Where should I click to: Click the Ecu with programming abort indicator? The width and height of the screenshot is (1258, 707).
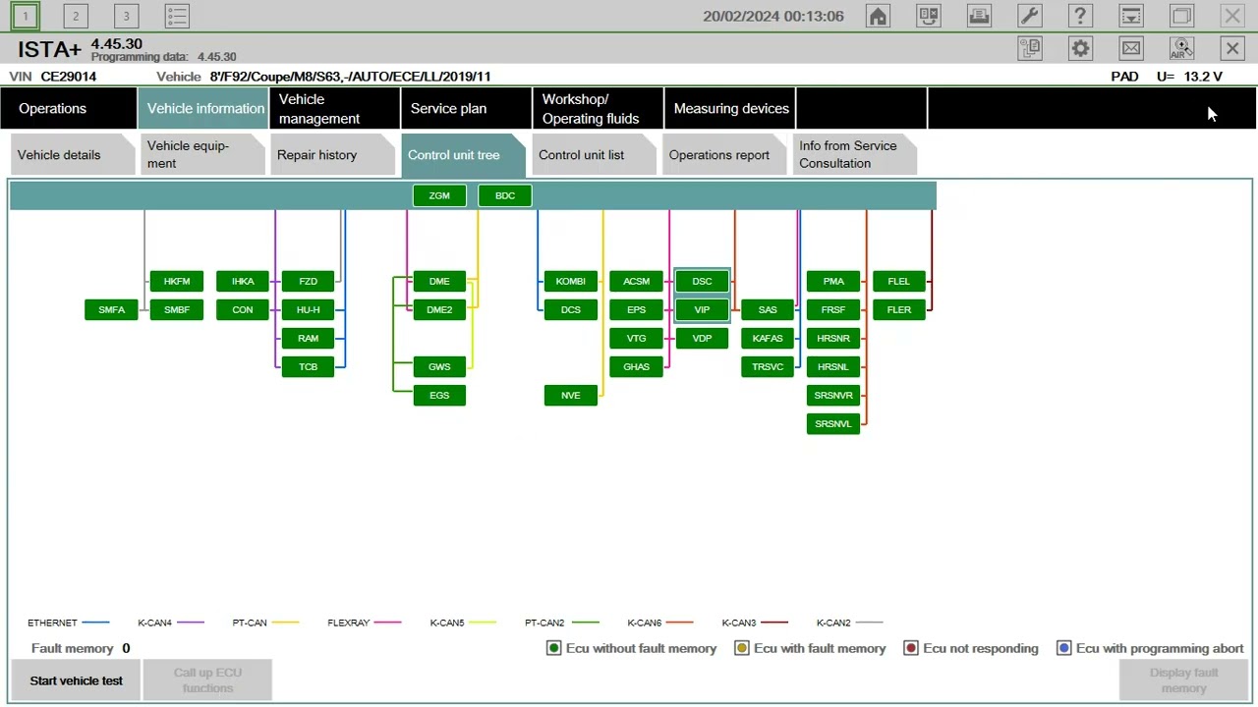point(1063,648)
